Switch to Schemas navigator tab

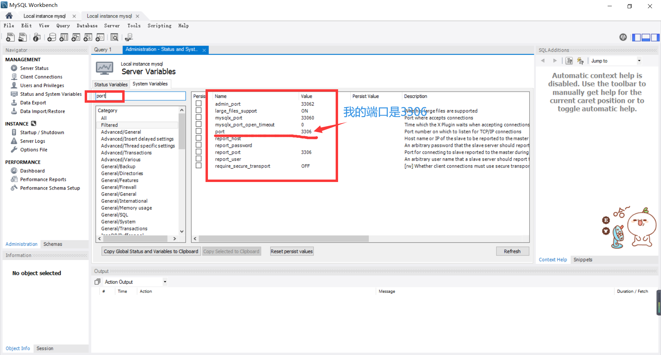(53, 244)
